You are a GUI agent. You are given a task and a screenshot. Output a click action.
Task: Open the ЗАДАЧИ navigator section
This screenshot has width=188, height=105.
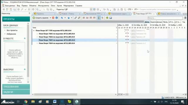(x=16, y=92)
